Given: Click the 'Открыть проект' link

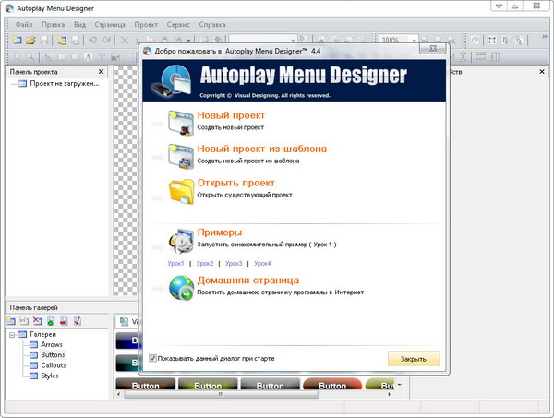Looking at the screenshot, I should (236, 183).
